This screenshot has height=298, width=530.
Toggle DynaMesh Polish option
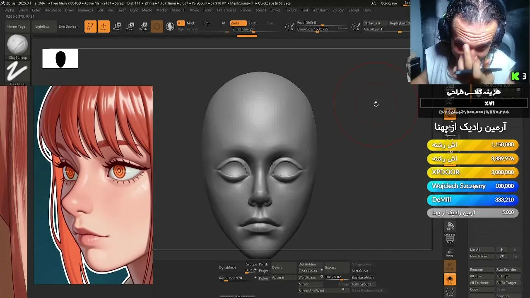click(x=264, y=264)
